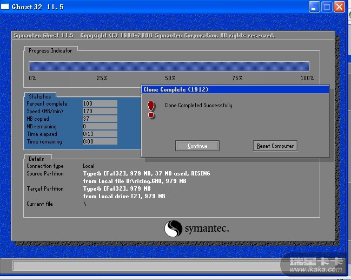
Task: Minimize the Ghost32 11.5 window
Action: (315, 7)
